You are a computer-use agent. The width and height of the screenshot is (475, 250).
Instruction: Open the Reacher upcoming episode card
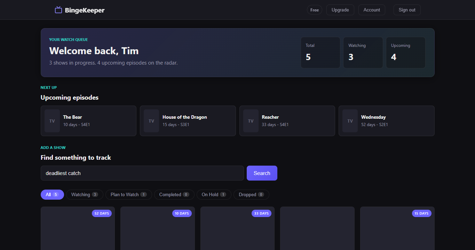[x=287, y=121]
